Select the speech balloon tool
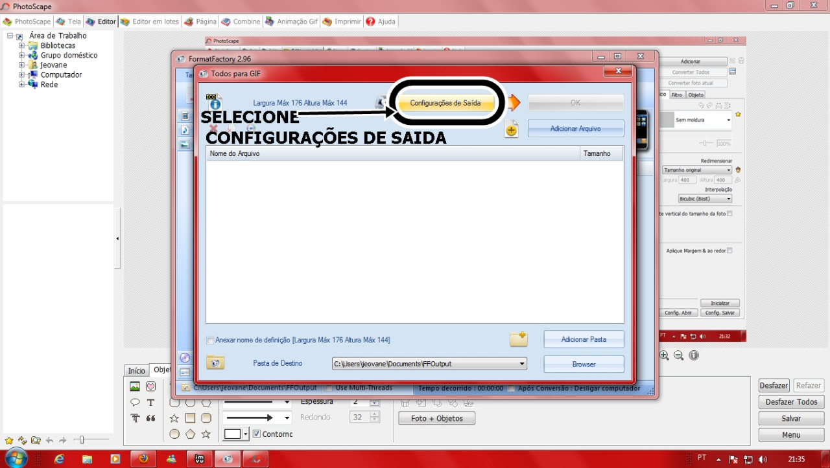Viewport: 830px width, 468px height. (x=135, y=402)
